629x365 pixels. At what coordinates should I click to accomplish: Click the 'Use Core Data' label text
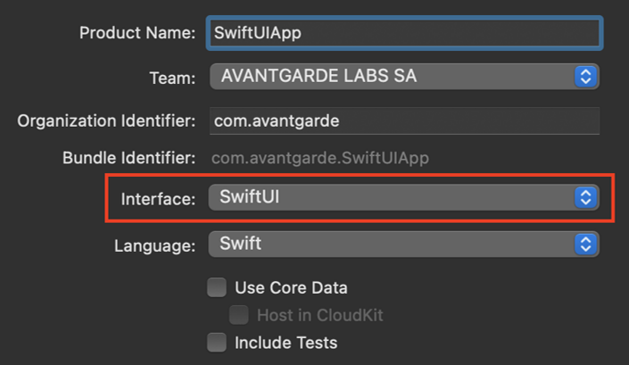(291, 287)
